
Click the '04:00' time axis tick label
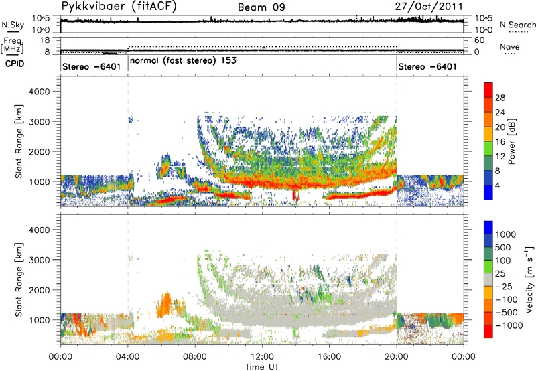pyautogui.click(x=128, y=357)
